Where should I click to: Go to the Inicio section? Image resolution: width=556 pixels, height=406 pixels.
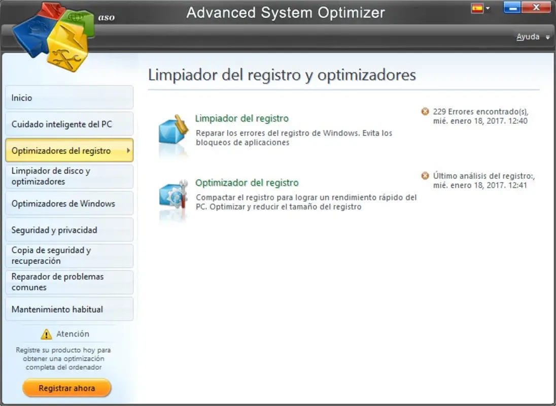coord(69,97)
